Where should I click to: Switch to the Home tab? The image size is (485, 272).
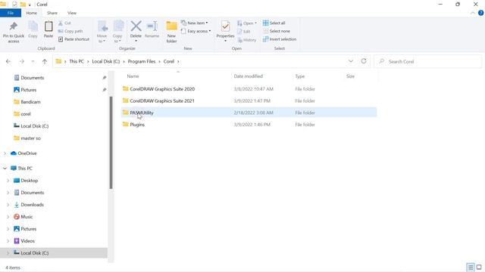tap(31, 13)
